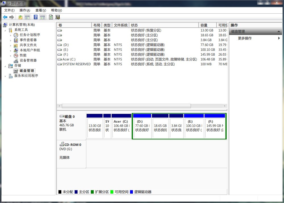Collapse the System Tools tree node
The height and width of the screenshot is (203, 284).
tap(5, 31)
